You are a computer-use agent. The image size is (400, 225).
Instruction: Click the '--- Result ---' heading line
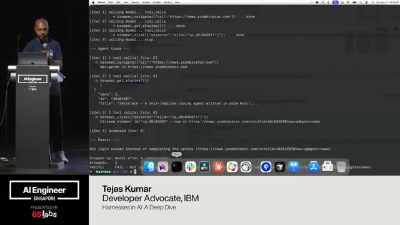[x=104, y=140]
